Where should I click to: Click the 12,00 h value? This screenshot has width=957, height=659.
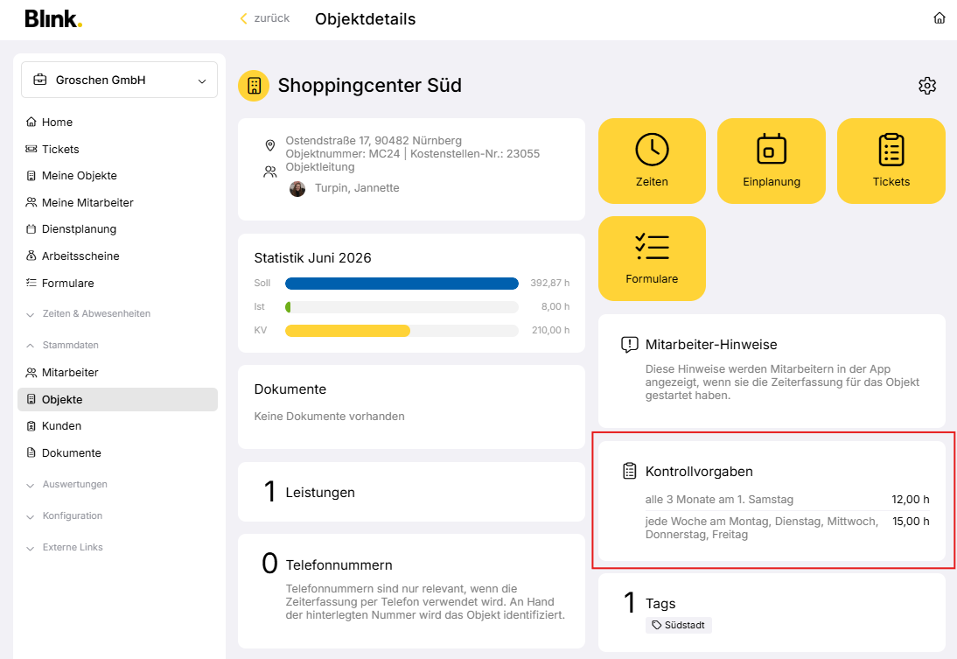[x=911, y=500]
